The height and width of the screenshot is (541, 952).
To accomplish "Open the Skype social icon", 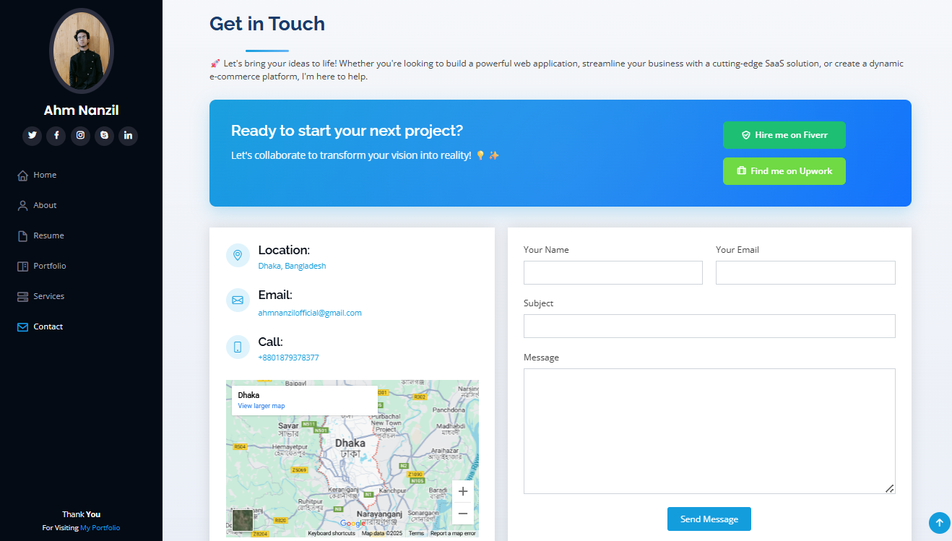I will click(104, 136).
